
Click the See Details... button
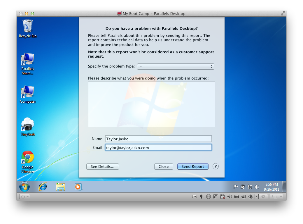103,166
